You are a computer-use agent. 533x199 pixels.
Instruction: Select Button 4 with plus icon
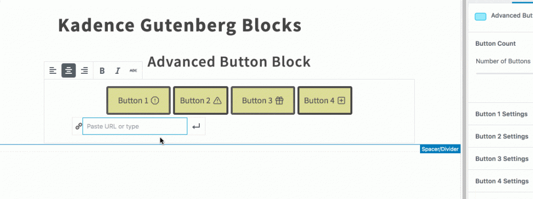point(325,100)
